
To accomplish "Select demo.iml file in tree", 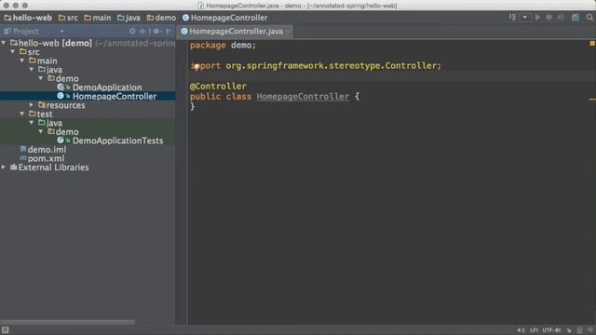I will coord(47,150).
